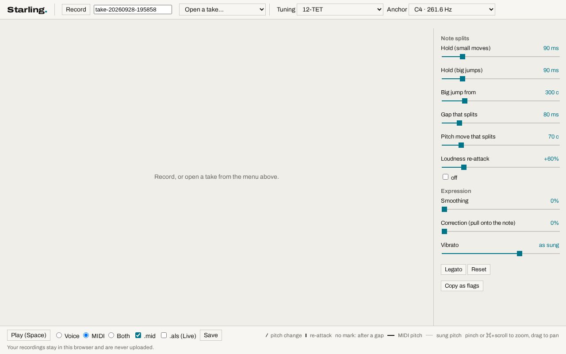Select the Voice playback radio button
The width and height of the screenshot is (566, 354).
(x=59, y=335)
